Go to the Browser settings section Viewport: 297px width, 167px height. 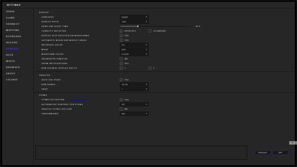[13, 67]
